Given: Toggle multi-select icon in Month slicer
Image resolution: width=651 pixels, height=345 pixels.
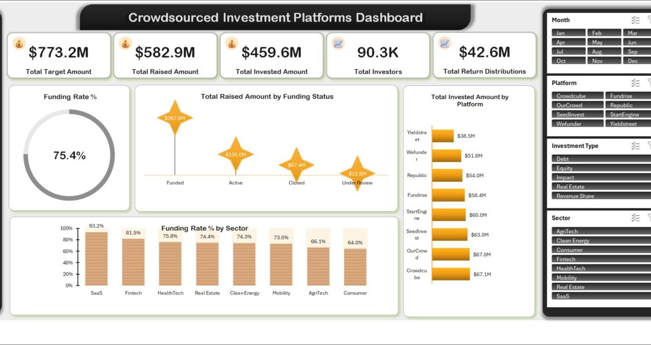Looking at the screenshot, I should coord(635,20).
